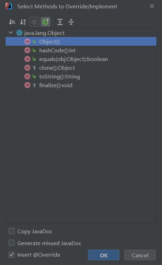Close the Override/Implement dialog

pyautogui.click(x=152, y=6)
